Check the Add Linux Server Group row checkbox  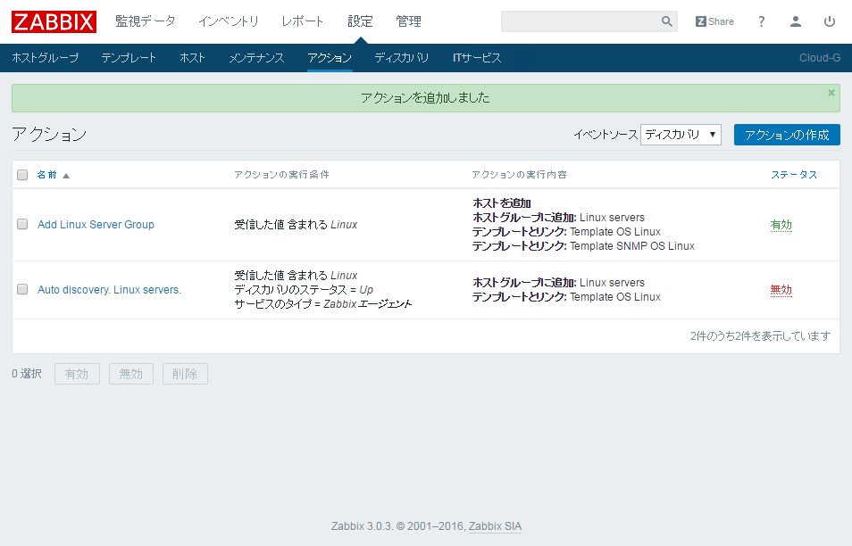click(x=22, y=224)
